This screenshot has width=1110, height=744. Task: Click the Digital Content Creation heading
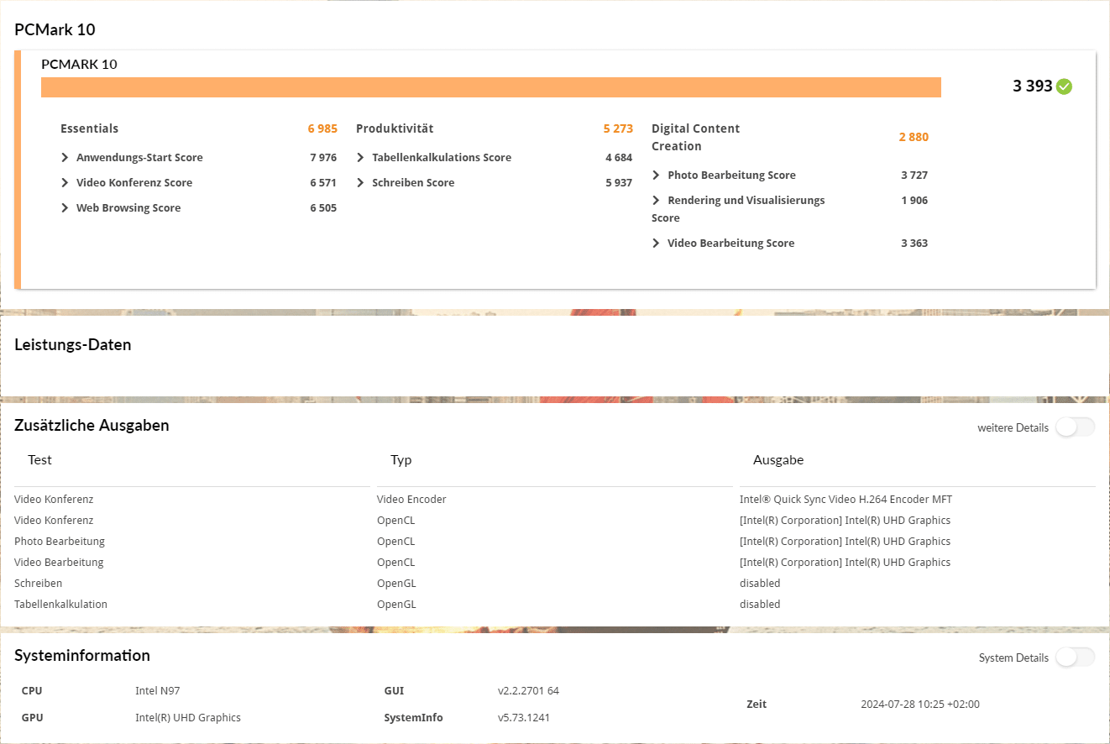[x=695, y=137]
